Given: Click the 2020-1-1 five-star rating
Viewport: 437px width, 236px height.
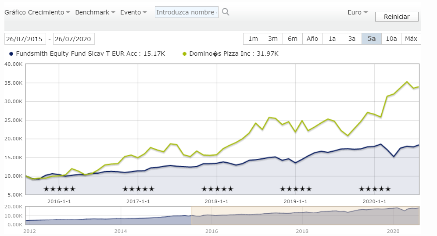Looking at the screenshot, I should coord(375,189).
